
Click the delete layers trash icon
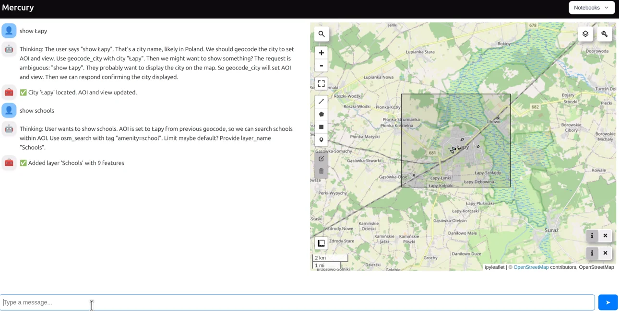[x=321, y=171]
